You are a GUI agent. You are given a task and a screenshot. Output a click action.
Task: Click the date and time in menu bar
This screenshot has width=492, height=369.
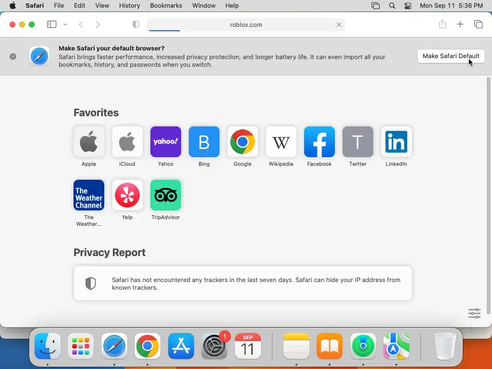pyautogui.click(x=451, y=6)
